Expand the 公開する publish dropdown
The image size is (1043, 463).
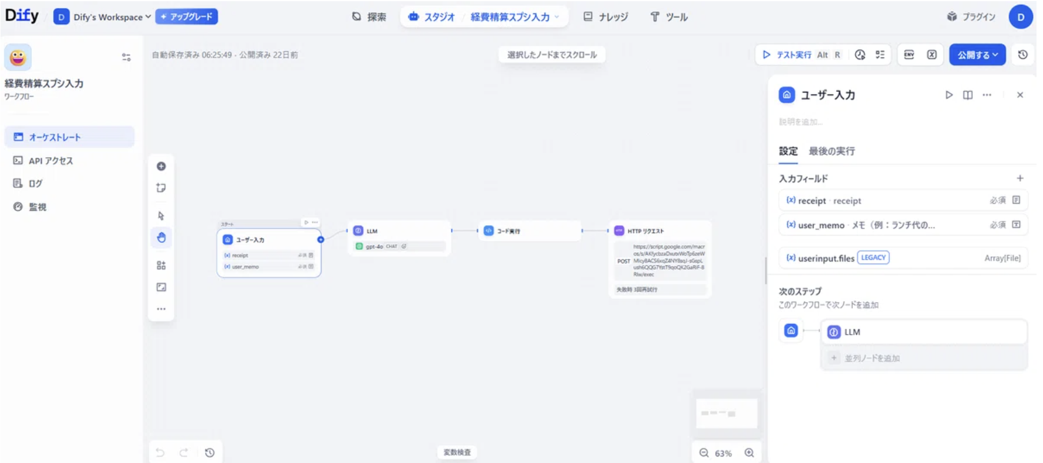point(977,55)
